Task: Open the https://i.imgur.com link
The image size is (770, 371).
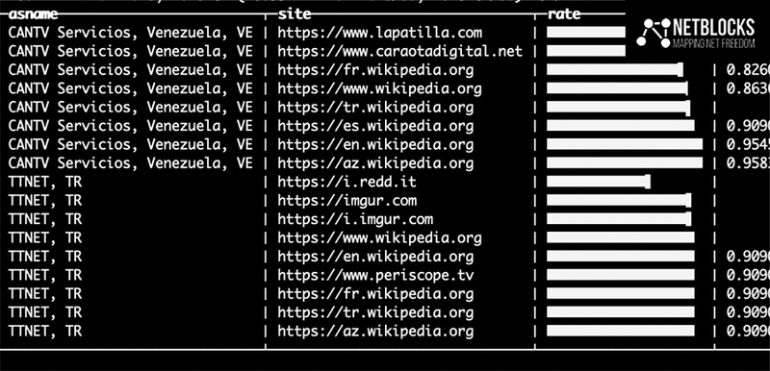Action: (x=355, y=219)
